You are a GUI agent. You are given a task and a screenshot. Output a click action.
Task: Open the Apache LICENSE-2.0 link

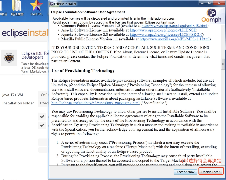click(166, 35)
